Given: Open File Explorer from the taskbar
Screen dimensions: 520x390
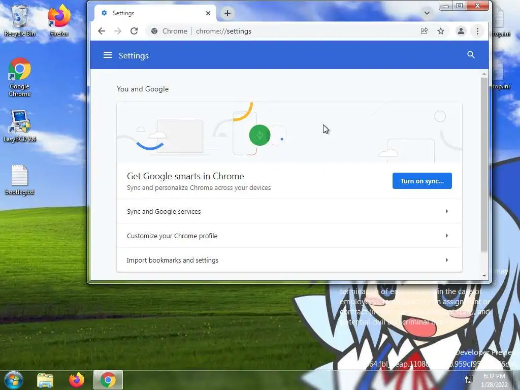Looking at the screenshot, I should (x=45, y=380).
